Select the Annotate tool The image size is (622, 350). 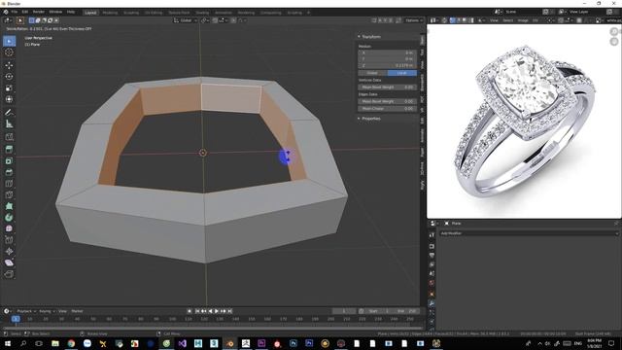tap(9, 113)
